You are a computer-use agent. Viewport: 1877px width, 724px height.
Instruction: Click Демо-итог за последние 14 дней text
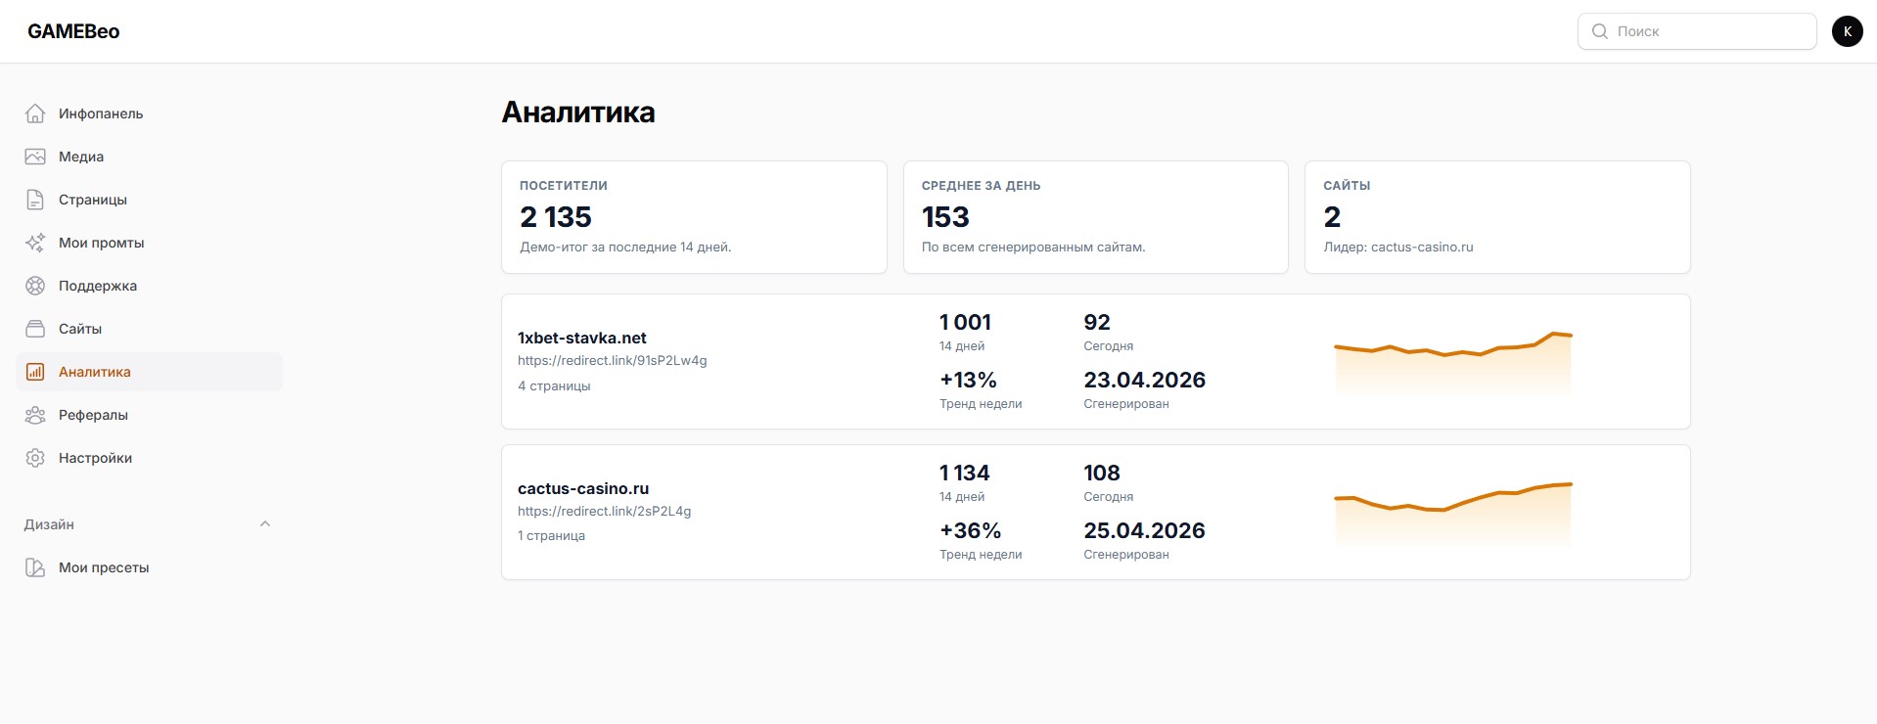click(x=625, y=247)
